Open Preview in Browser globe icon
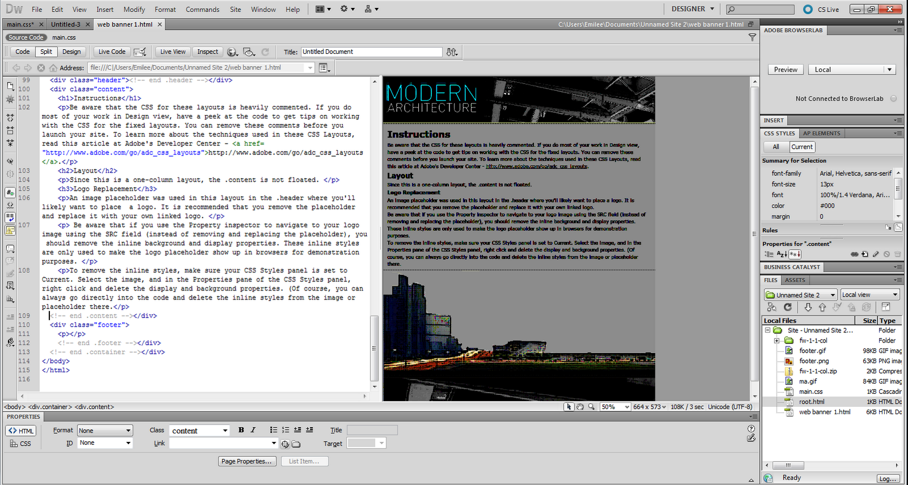 [x=232, y=52]
